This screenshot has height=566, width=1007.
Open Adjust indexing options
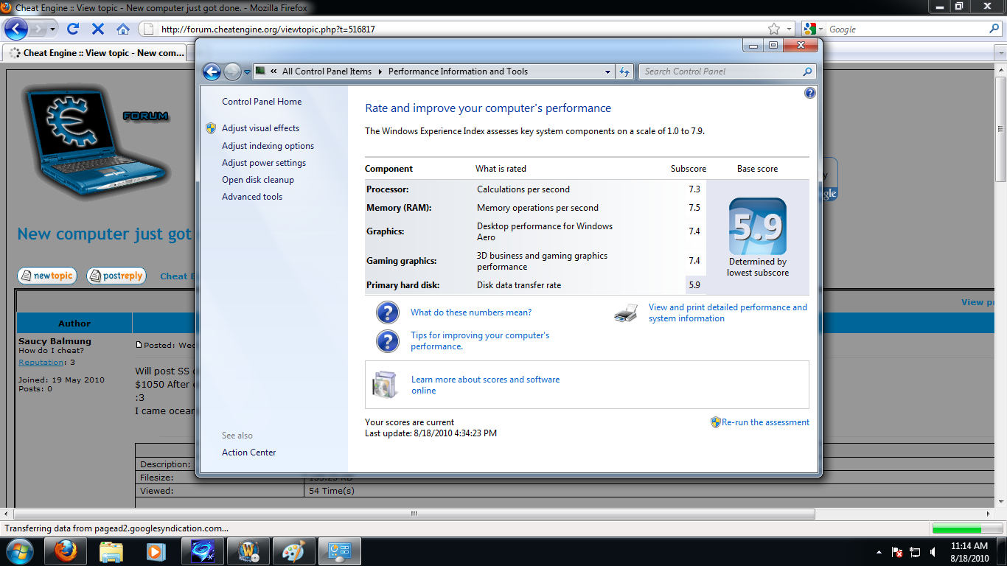click(268, 146)
